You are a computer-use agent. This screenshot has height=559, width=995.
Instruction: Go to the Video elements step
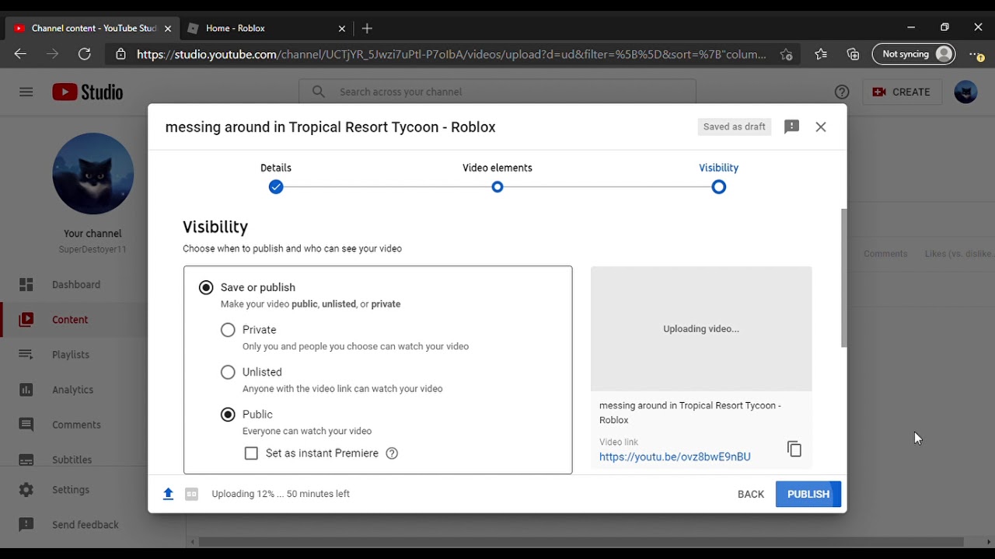pyautogui.click(x=497, y=178)
